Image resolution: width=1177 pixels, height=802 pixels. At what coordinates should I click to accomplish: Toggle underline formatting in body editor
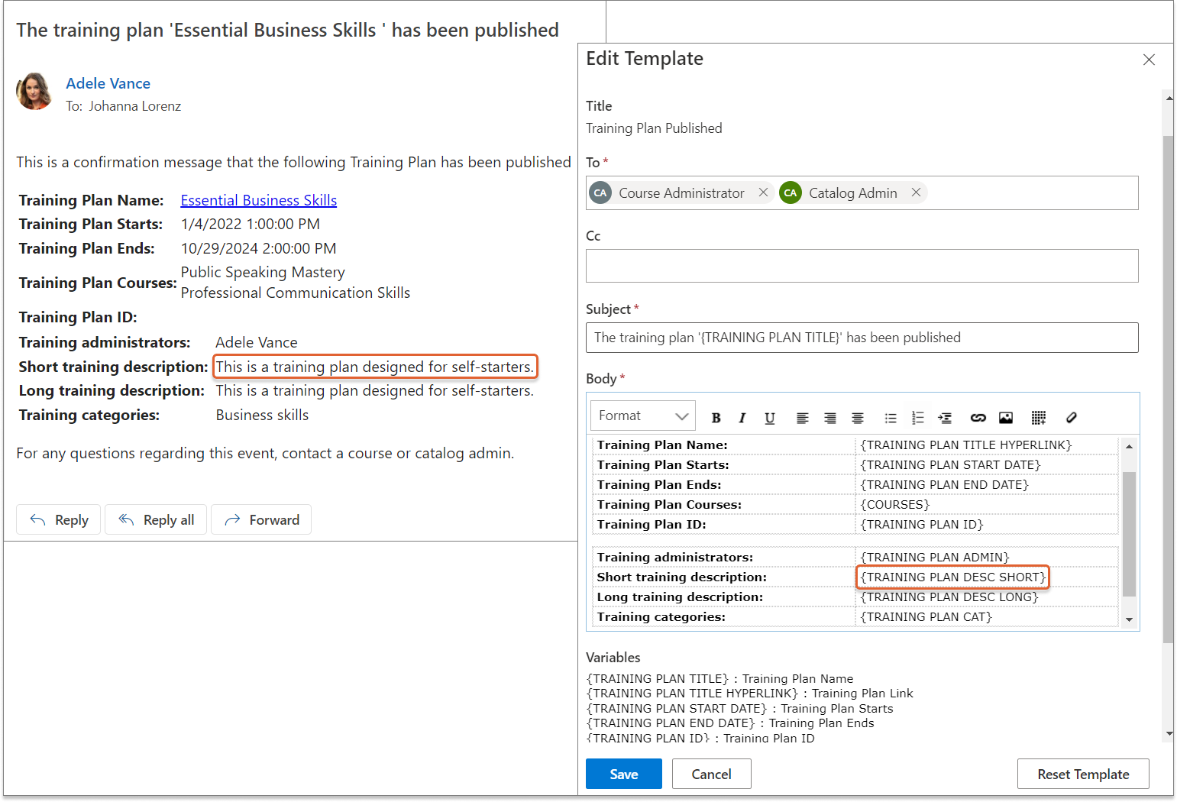769,418
